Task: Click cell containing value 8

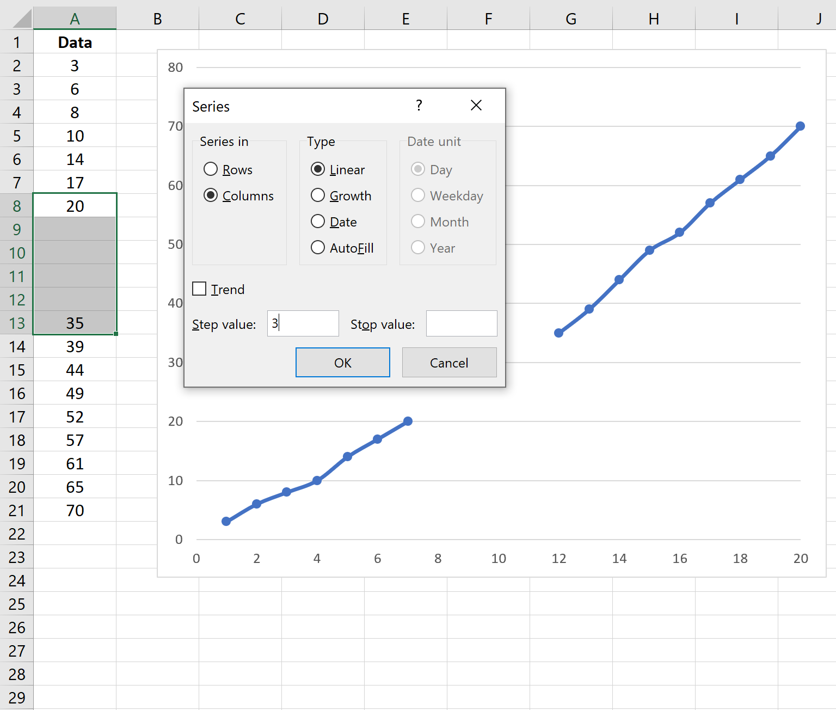Action: point(75,113)
